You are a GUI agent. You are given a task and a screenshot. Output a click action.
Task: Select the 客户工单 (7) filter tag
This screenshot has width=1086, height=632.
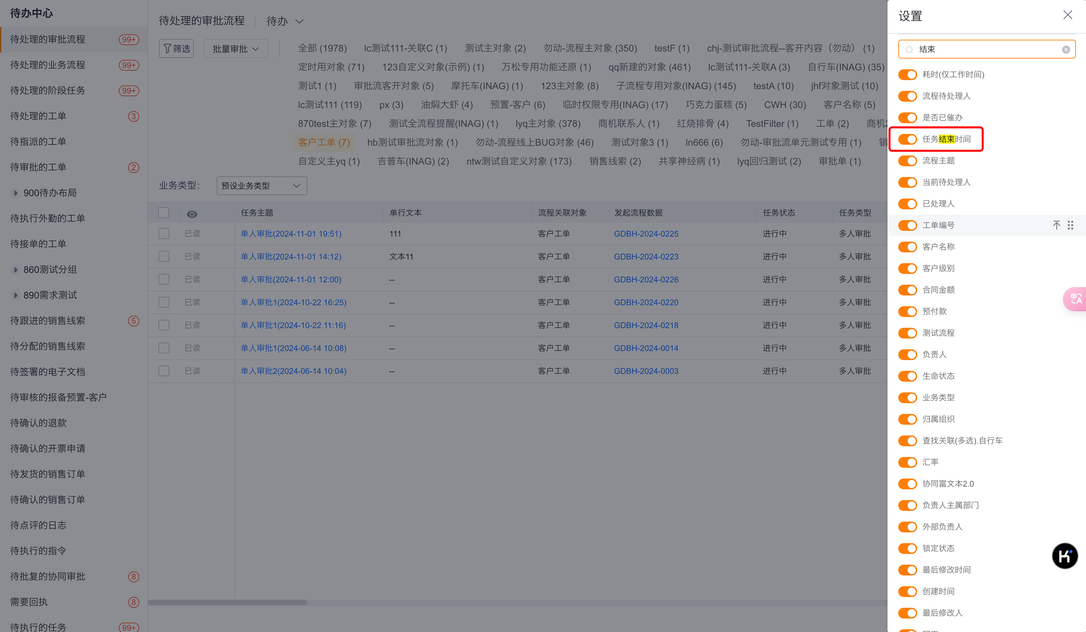[324, 142]
